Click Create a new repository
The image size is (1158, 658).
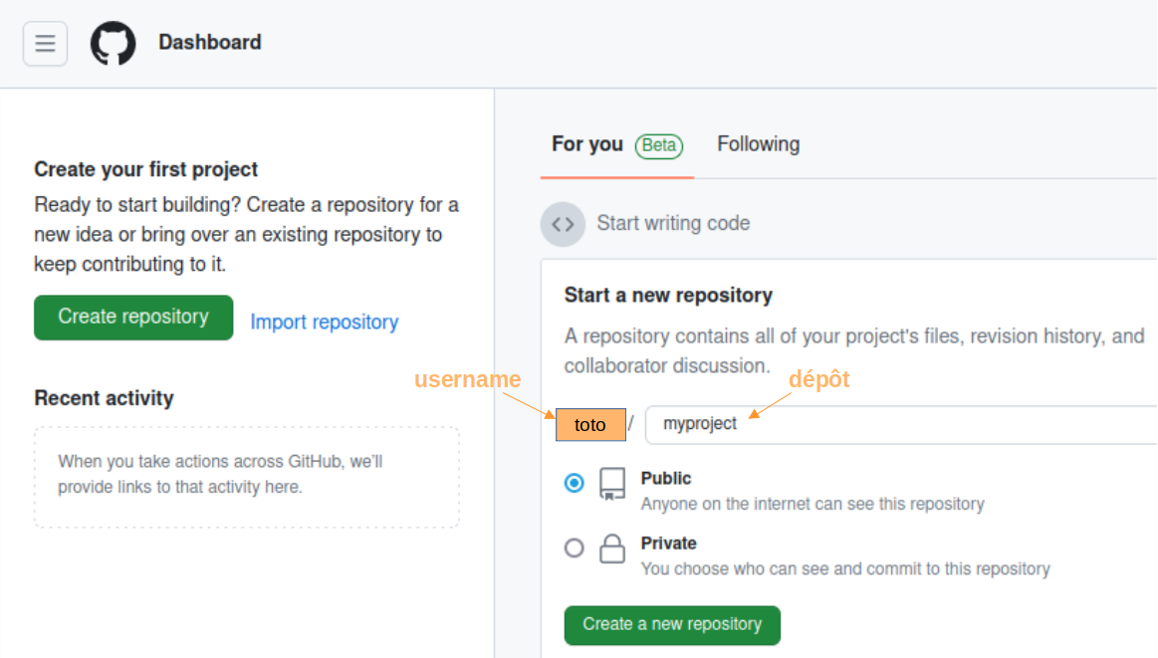pyautogui.click(x=671, y=625)
